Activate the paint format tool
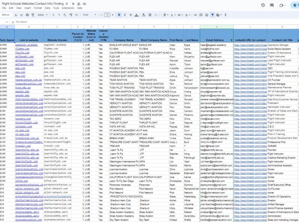The width and height of the screenshot is (299, 222). click(33, 15)
